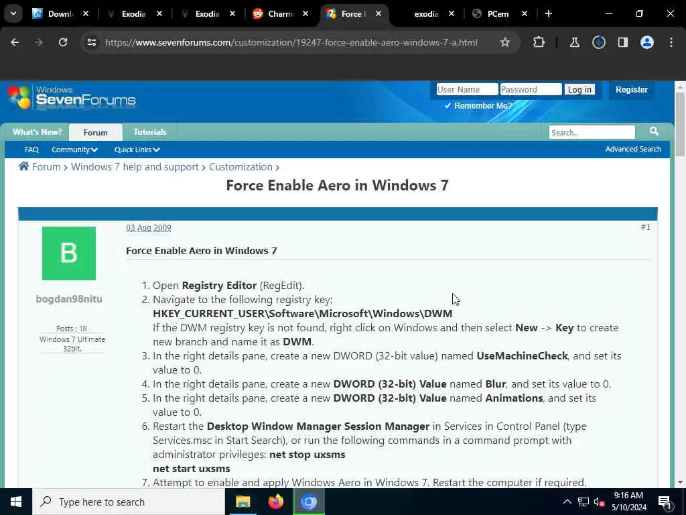The width and height of the screenshot is (686, 515).
Task: Click the Register button
Action: point(631,89)
